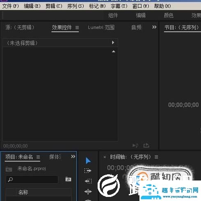Screen dimensions: 201x201
Task: Select the Selection tool arrow
Action: click(x=88, y=161)
